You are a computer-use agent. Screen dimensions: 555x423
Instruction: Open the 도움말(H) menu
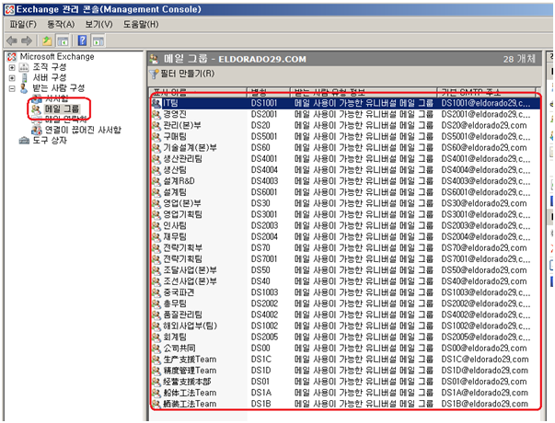[x=141, y=25]
